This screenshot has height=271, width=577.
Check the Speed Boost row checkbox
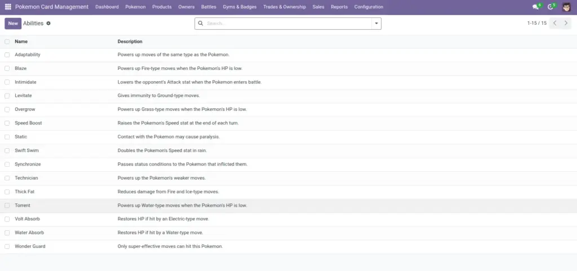[x=7, y=123]
